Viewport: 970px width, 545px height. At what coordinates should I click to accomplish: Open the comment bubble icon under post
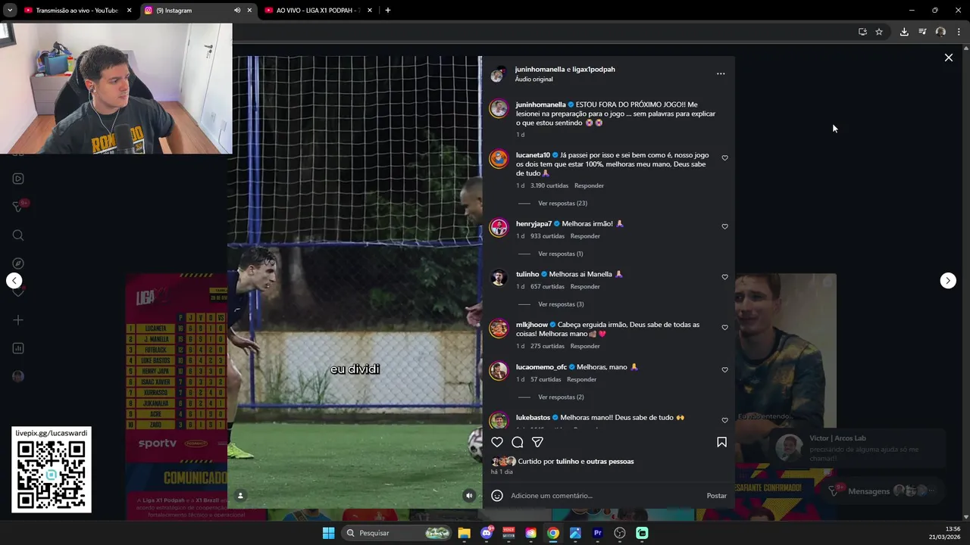click(x=518, y=442)
